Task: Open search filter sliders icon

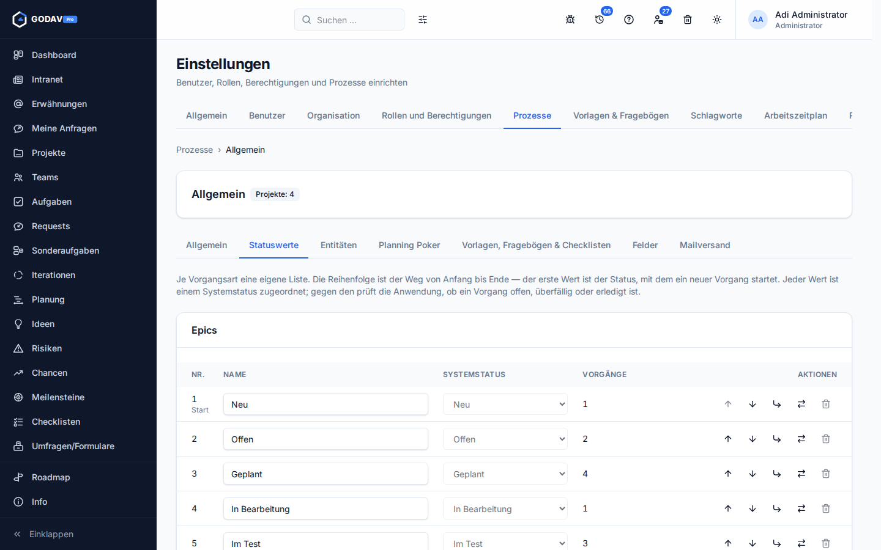Action: [423, 20]
